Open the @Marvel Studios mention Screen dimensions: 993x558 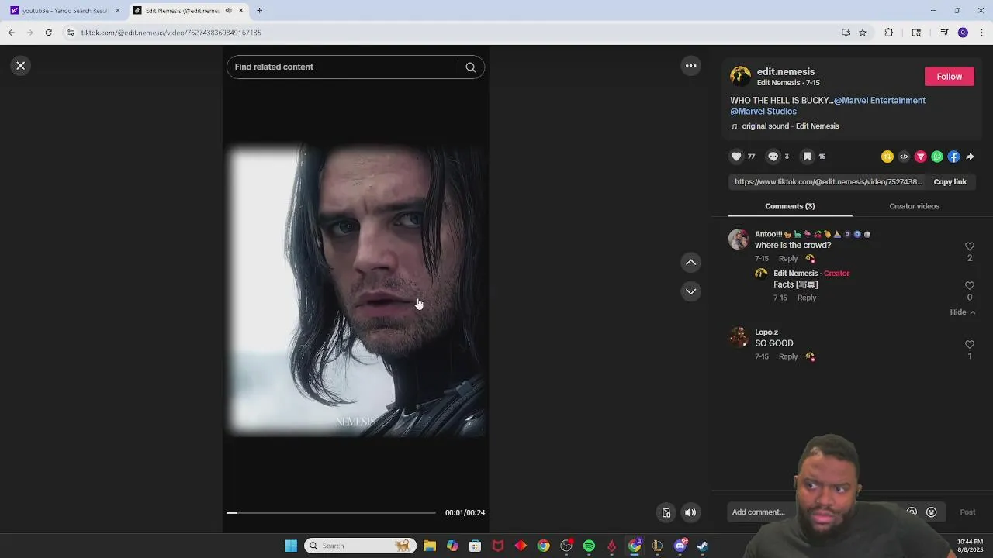[x=763, y=112]
